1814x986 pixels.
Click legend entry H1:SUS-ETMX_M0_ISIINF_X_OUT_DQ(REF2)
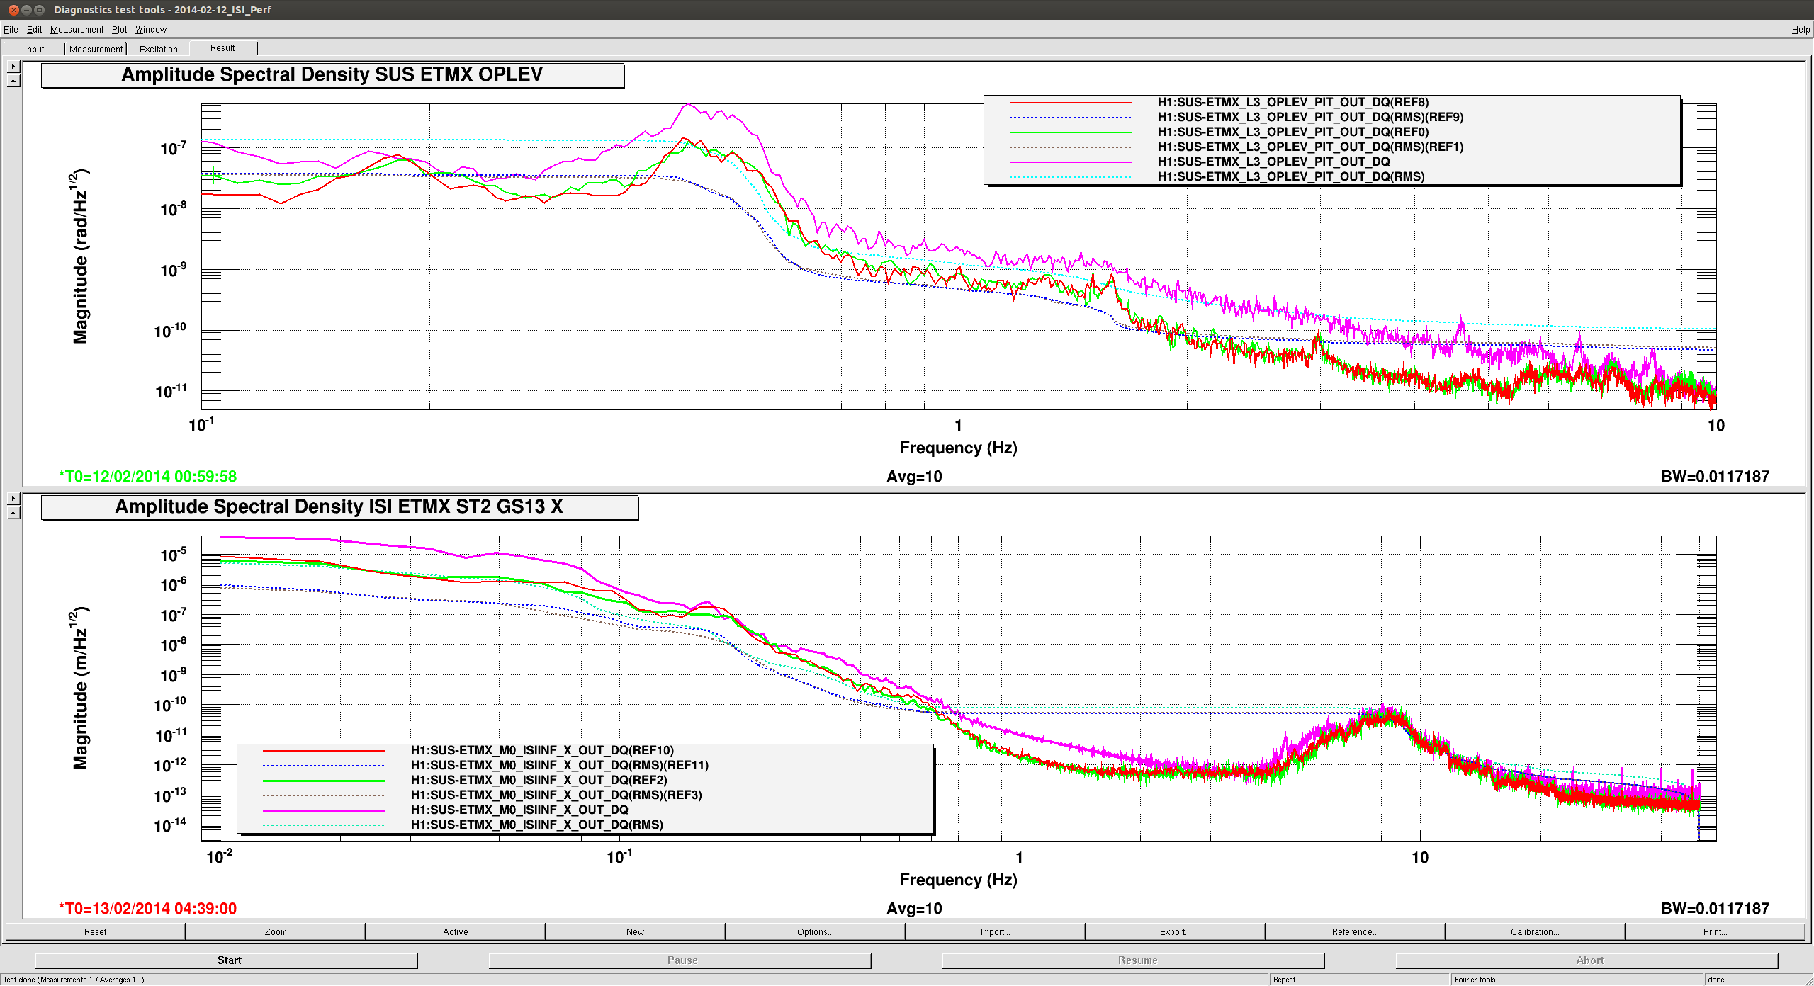(539, 780)
